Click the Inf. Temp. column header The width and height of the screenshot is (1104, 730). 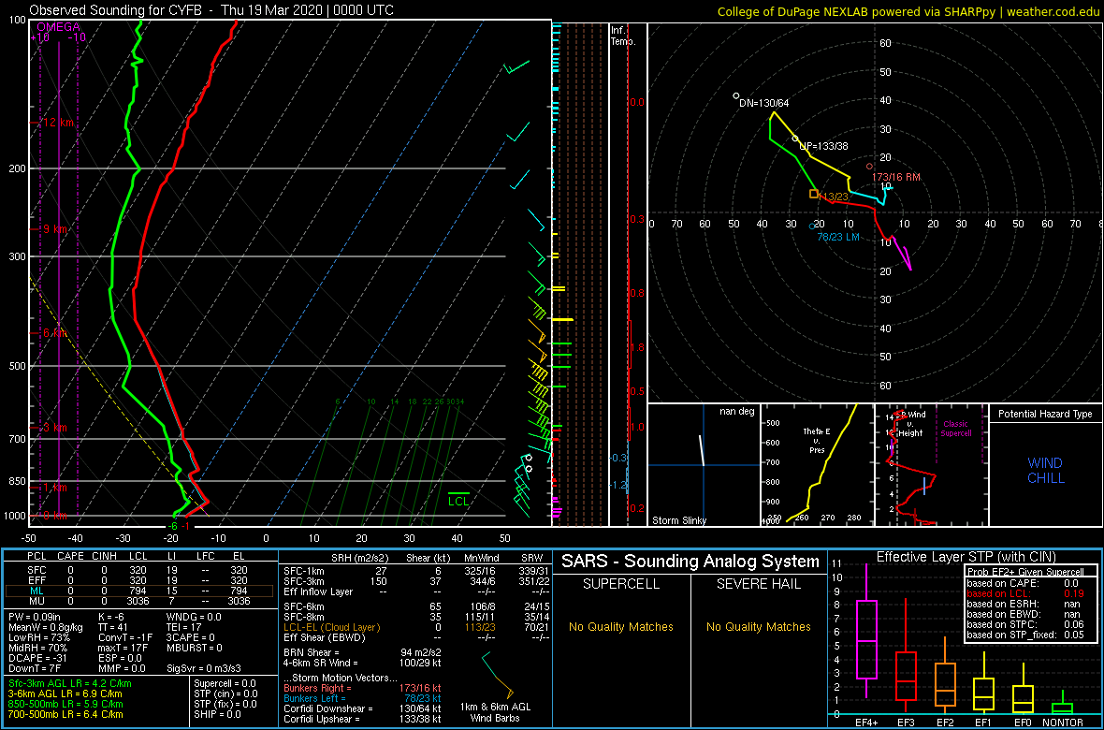coord(624,36)
